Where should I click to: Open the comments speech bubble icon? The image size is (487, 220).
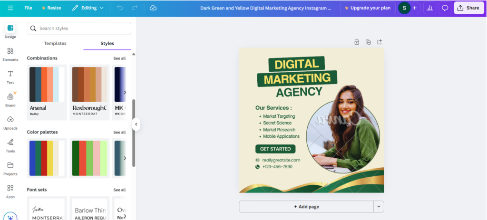[x=445, y=8]
